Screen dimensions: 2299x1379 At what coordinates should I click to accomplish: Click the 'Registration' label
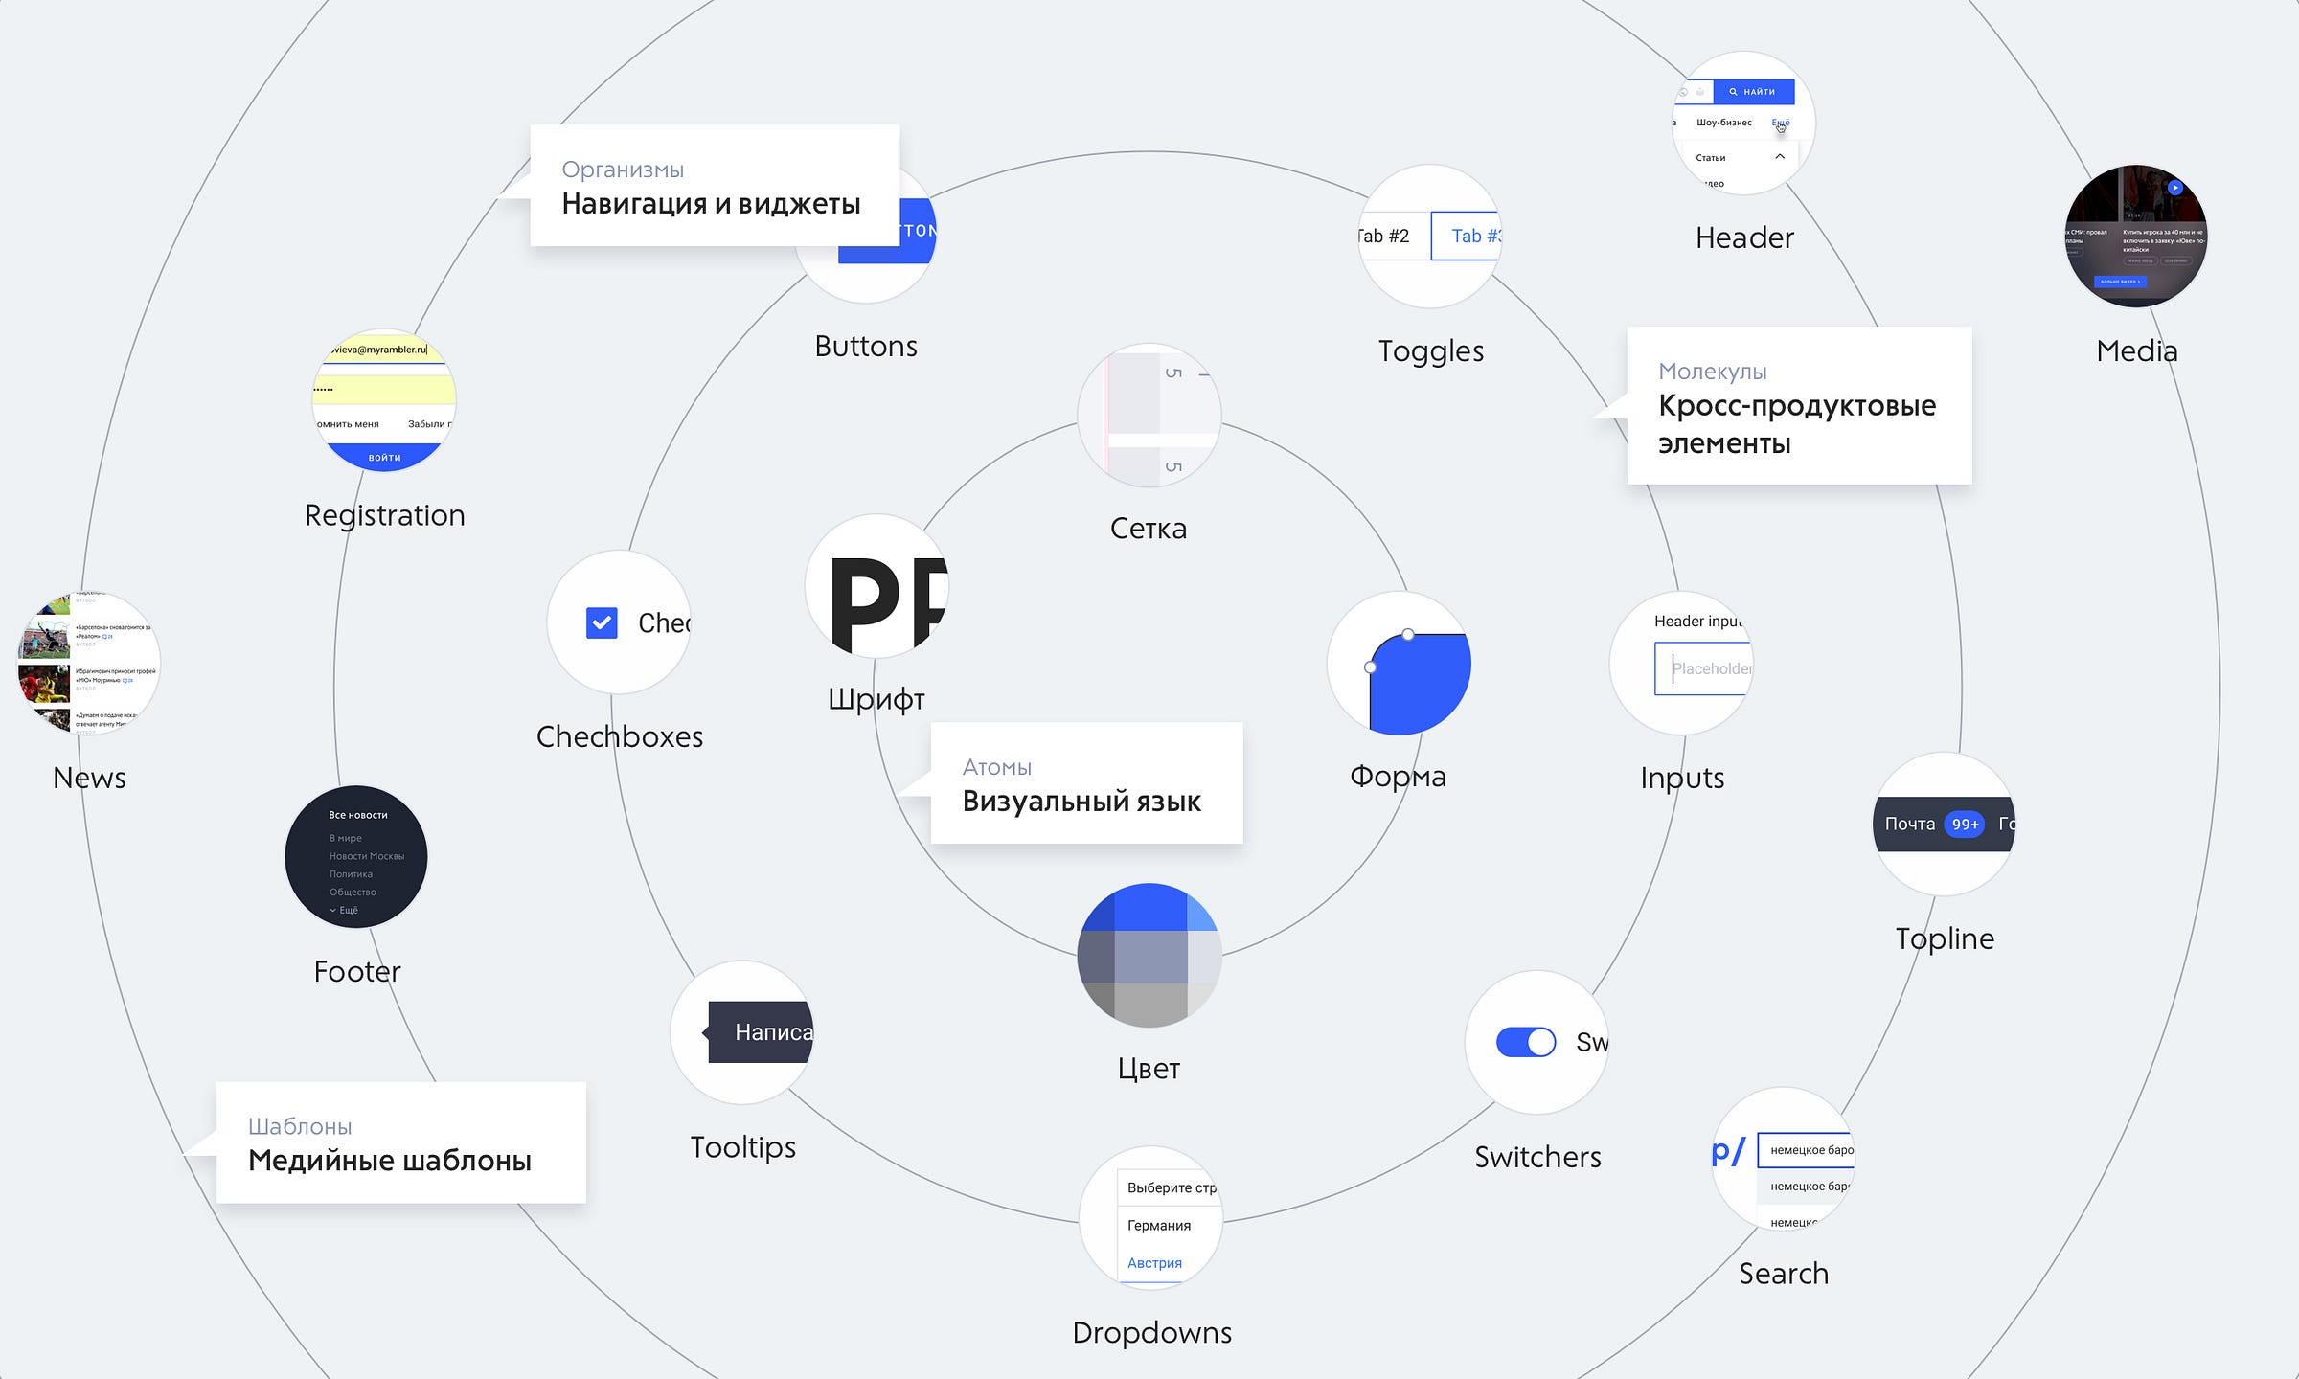(384, 515)
